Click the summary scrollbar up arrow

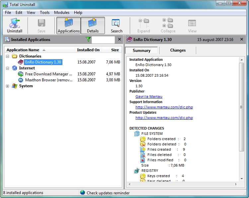(242, 60)
